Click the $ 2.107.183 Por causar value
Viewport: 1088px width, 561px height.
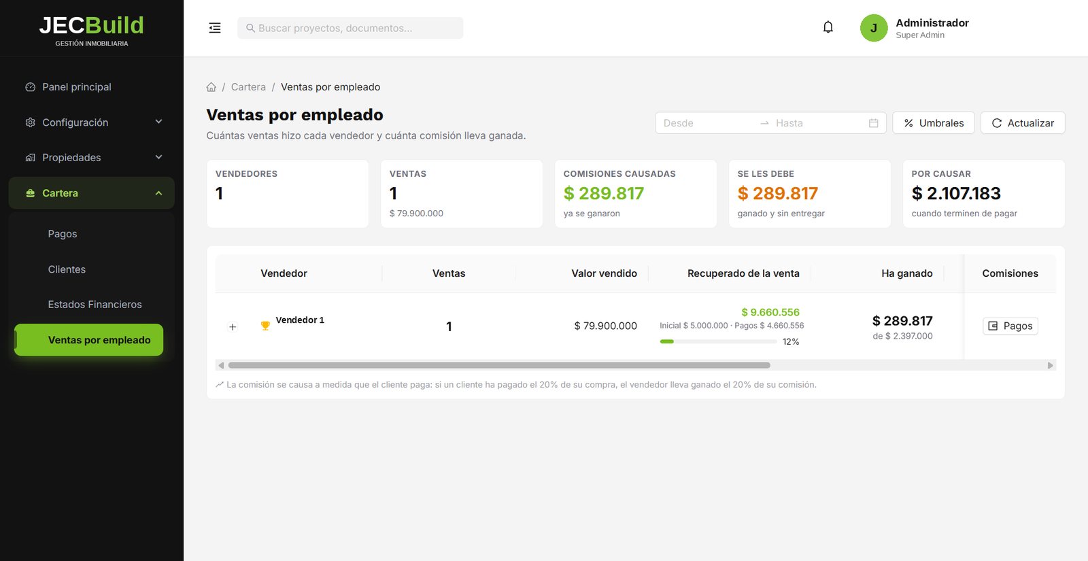(x=956, y=193)
